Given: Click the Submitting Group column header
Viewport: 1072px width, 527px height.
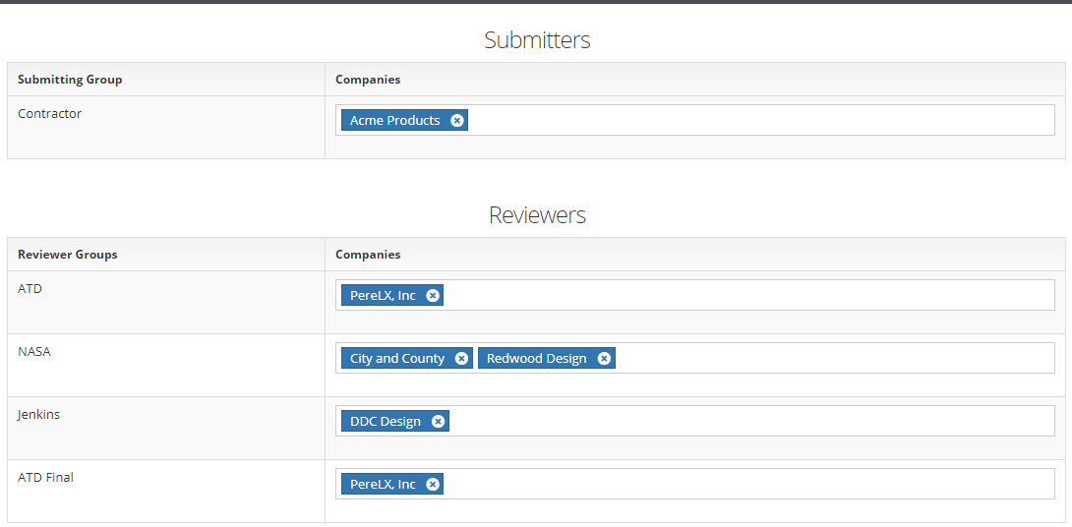Looking at the screenshot, I should 70,80.
